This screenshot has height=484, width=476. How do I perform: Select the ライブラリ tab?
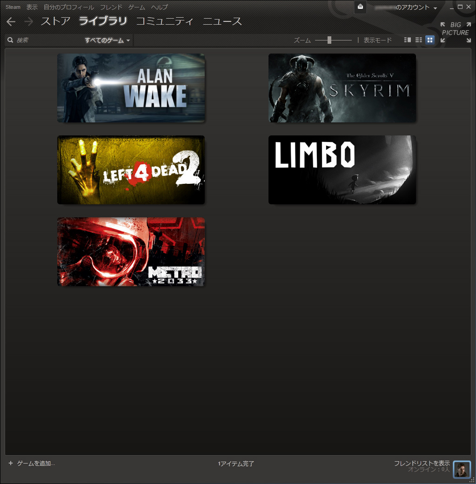pyautogui.click(x=103, y=21)
